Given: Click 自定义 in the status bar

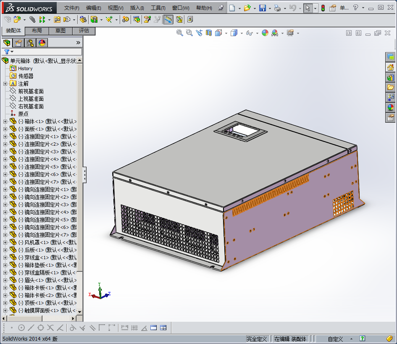Looking at the screenshot, I should (x=335, y=339).
